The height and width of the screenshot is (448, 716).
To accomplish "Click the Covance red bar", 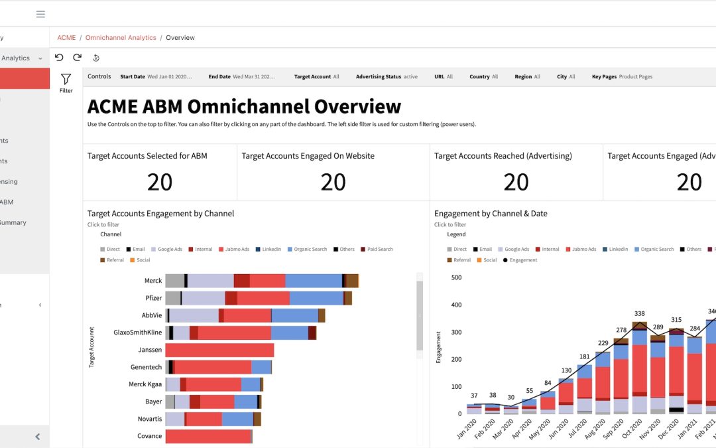I will tap(208, 437).
